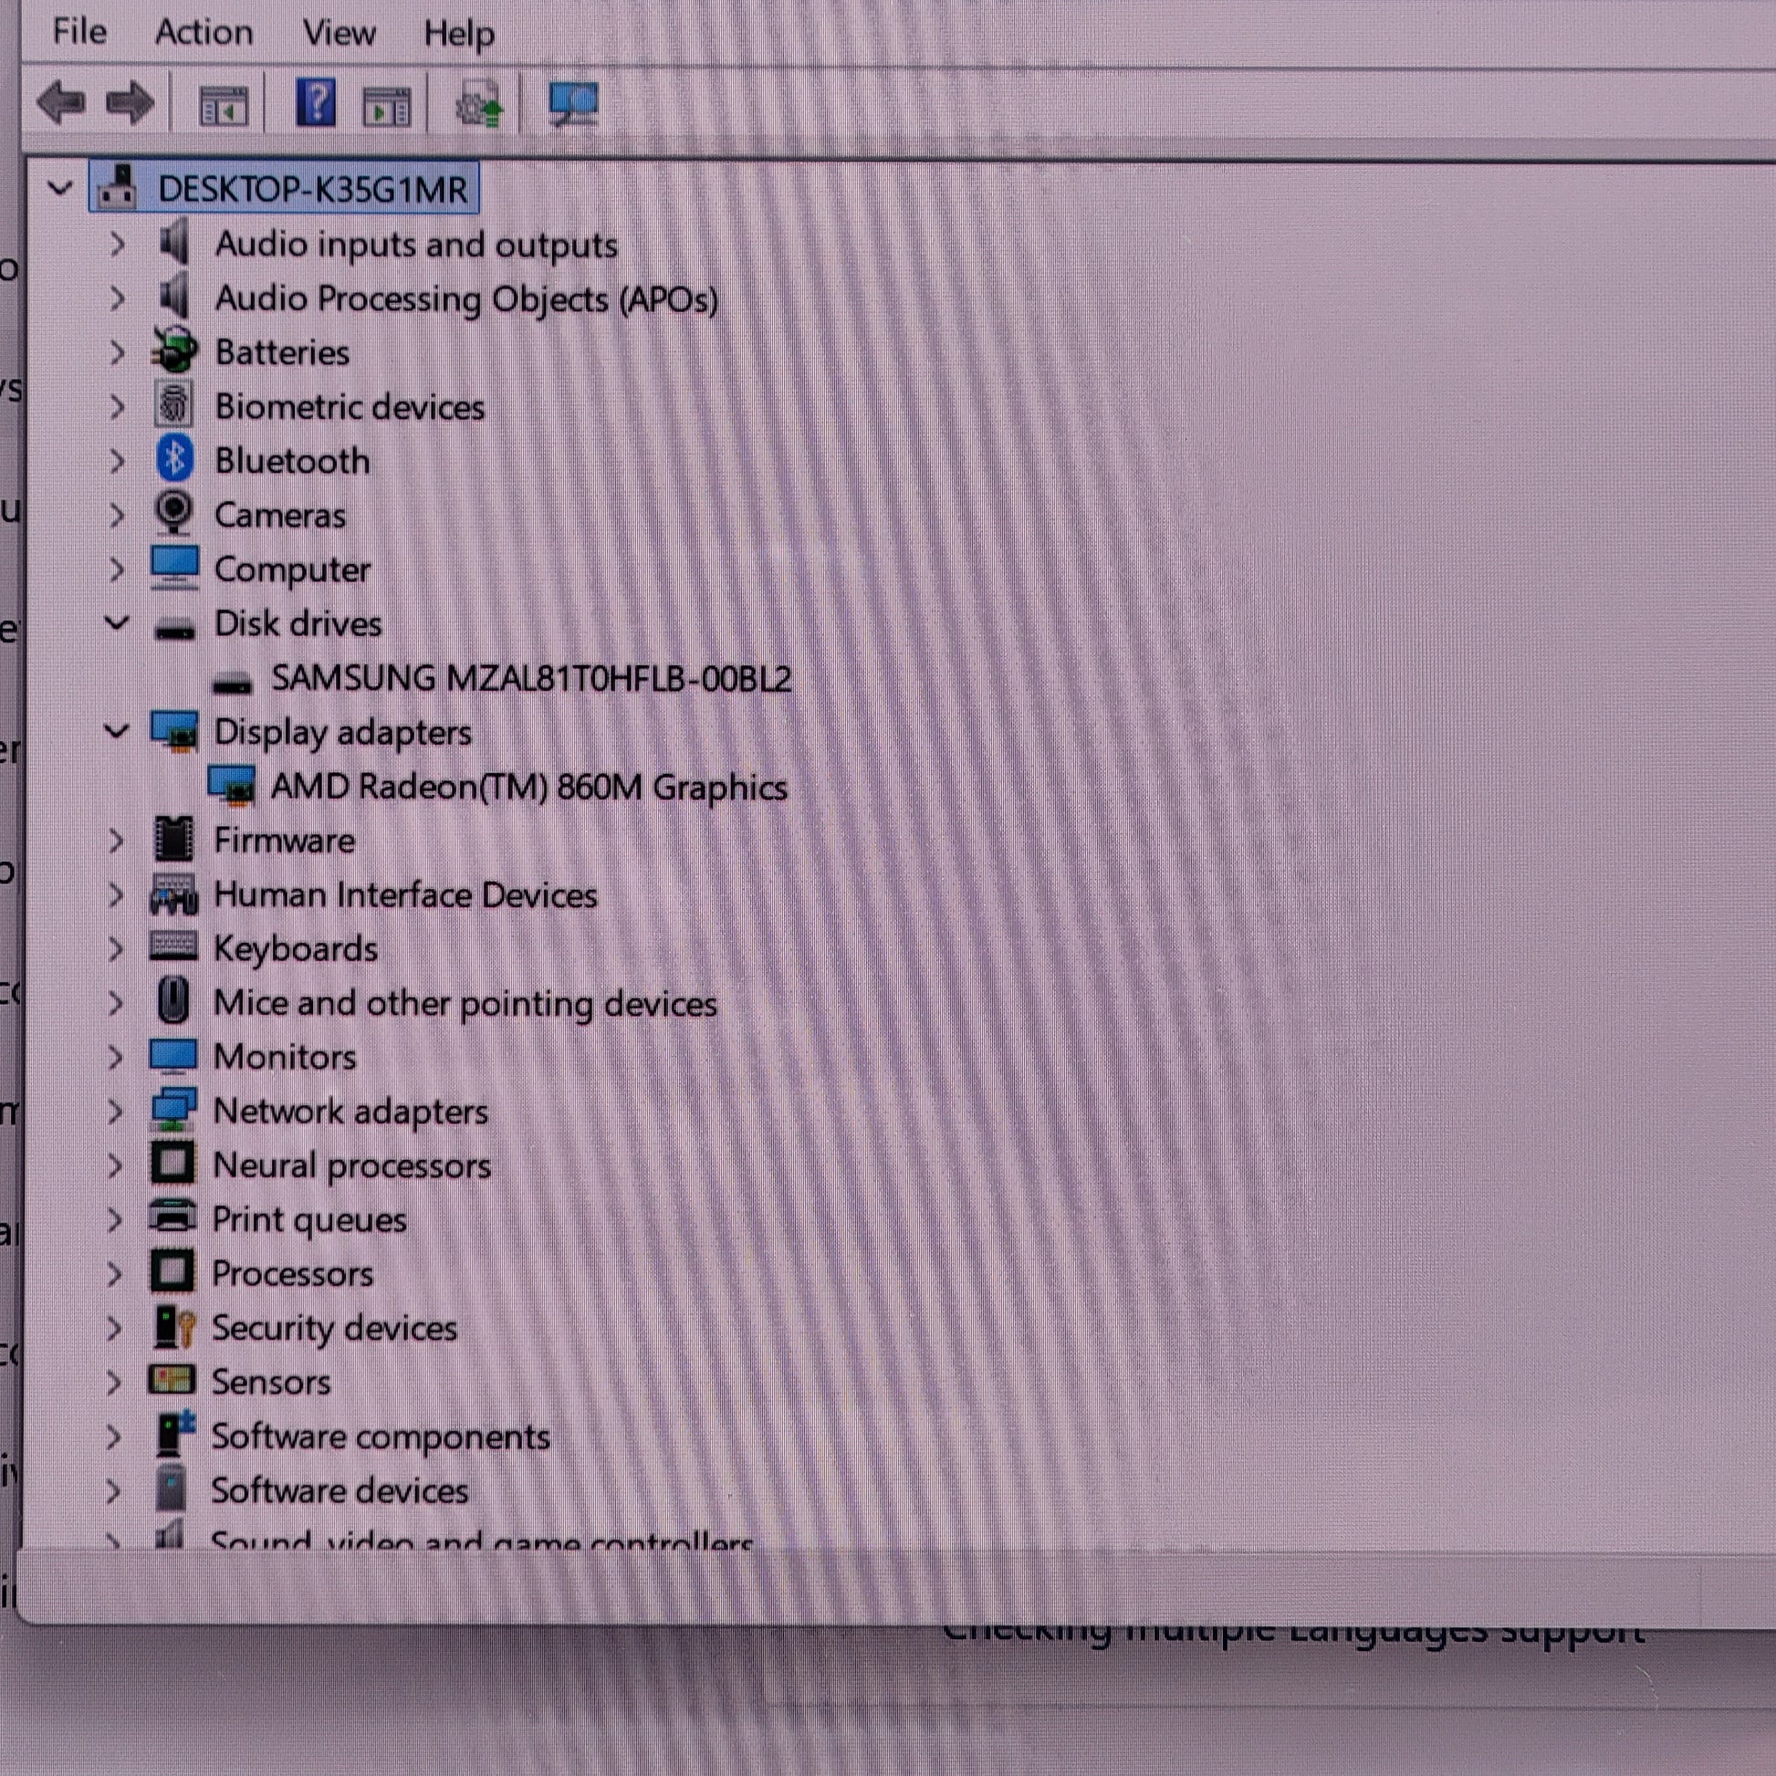Select AMD Radeon(TM) 860M Graphics device
This screenshot has width=1776, height=1776.
[x=528, y=787]
